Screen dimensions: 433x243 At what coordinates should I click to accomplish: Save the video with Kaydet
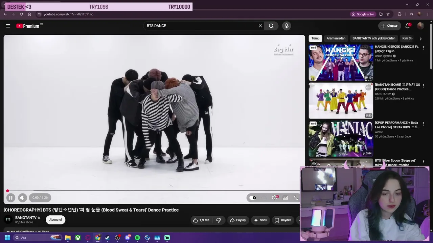(283, 220)
